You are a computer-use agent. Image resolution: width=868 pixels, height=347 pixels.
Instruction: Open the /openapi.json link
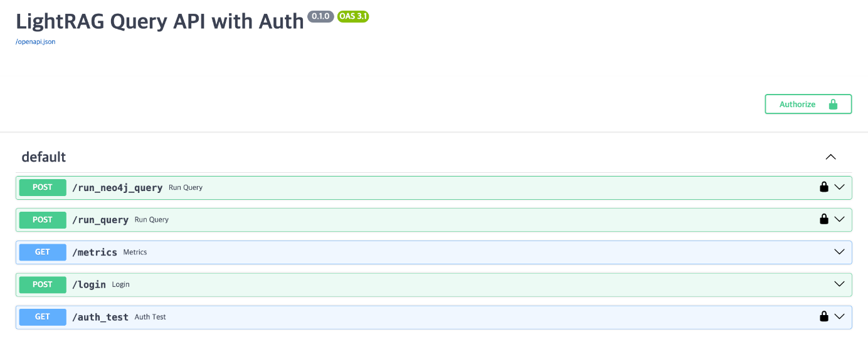[x=36, y=41]
